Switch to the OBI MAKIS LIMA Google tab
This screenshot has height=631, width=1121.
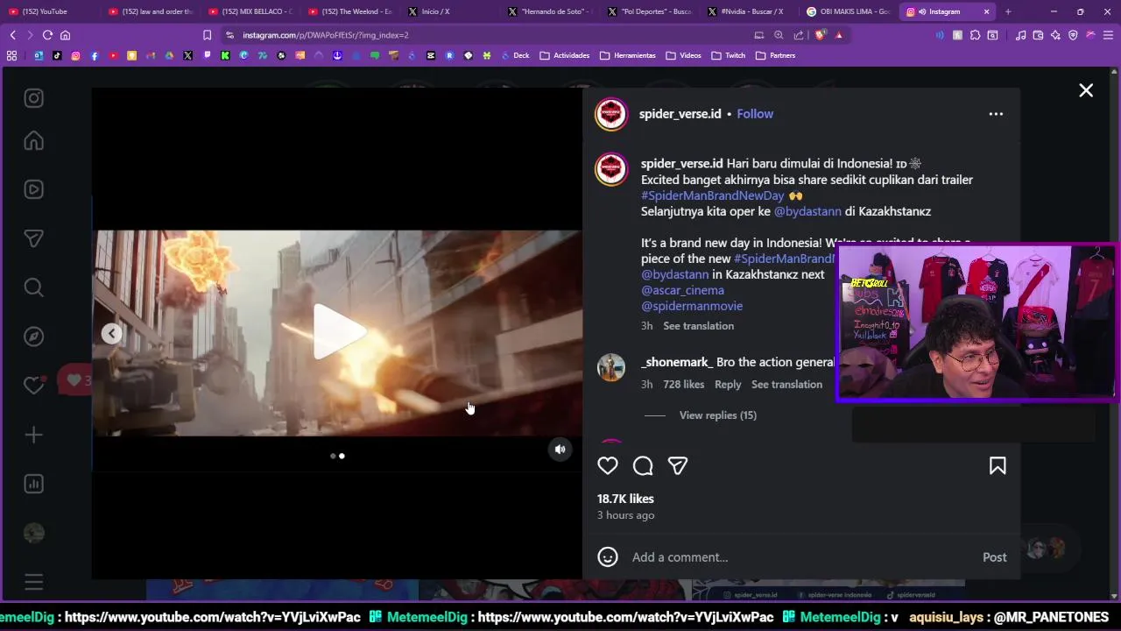tap(848, 11)
